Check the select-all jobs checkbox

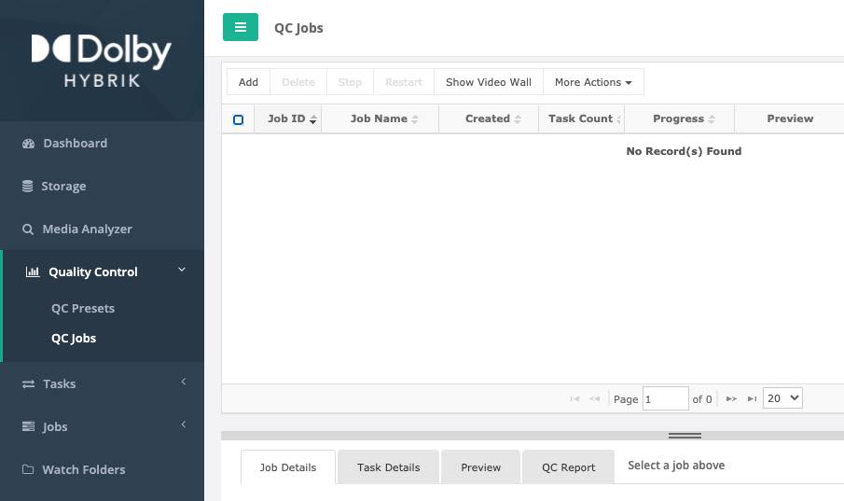pyautogui.click(x=238, y=119)
